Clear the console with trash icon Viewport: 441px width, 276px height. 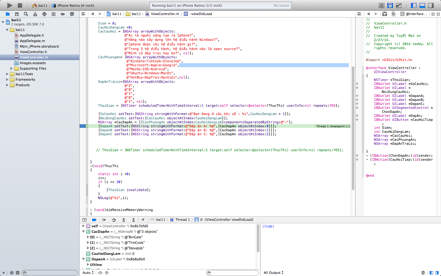click(423, 273)
